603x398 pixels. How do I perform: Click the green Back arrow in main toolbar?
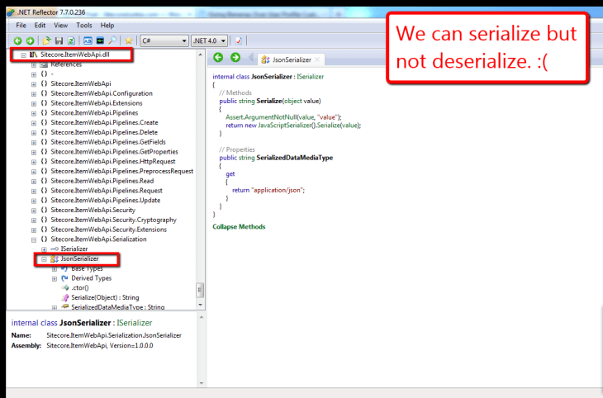tap(18, 40)
